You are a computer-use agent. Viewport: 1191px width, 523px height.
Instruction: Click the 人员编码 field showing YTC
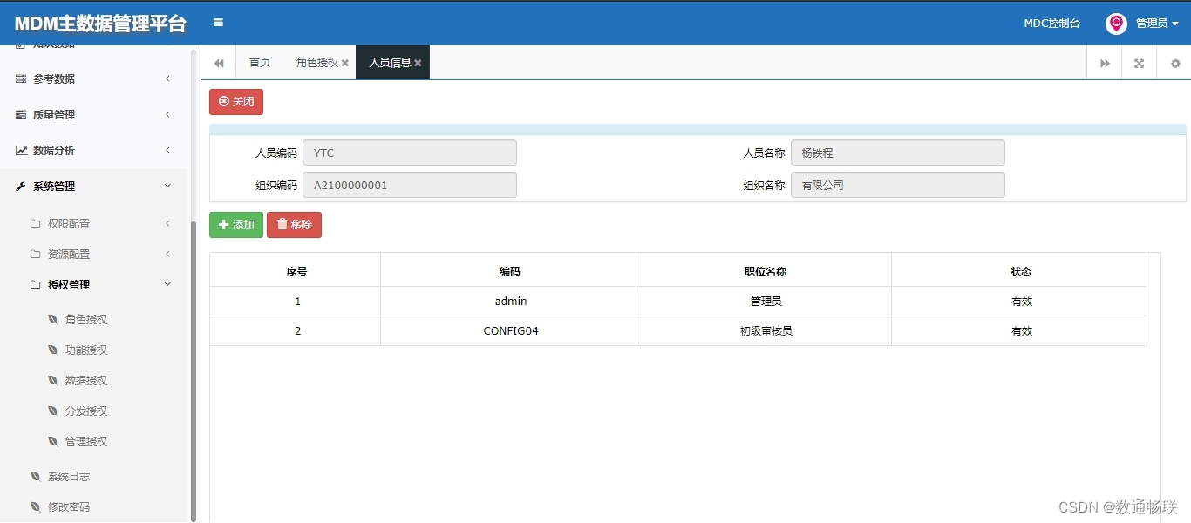[410, 153]
